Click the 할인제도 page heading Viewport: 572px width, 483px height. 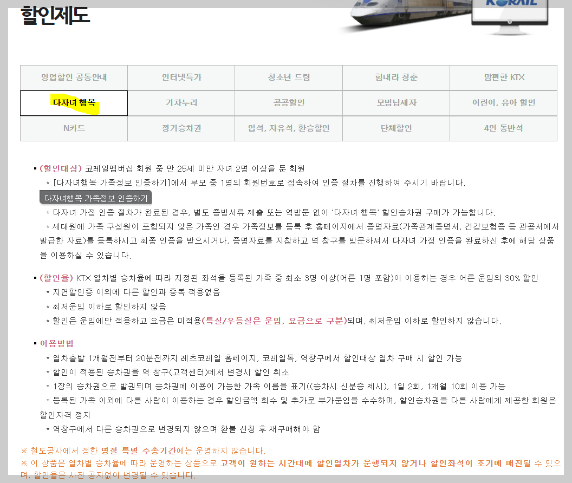(x=55, y=16)
